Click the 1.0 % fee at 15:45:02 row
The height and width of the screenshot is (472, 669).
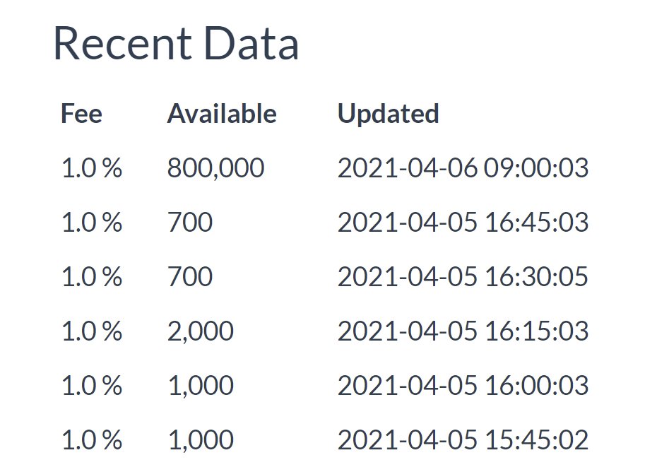click(92, 440)
